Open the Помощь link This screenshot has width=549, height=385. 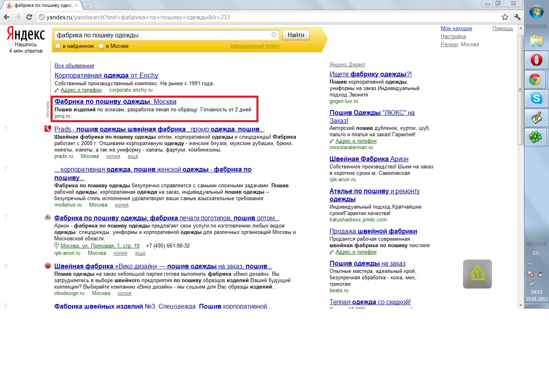coord(503,29)
